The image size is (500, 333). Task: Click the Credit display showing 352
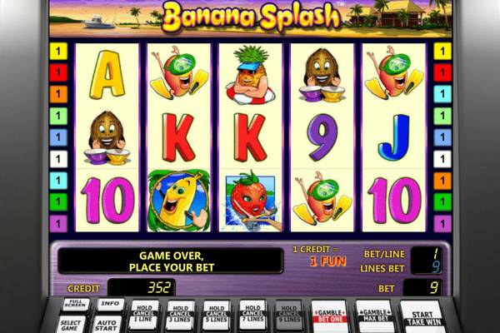click(142, 288)
